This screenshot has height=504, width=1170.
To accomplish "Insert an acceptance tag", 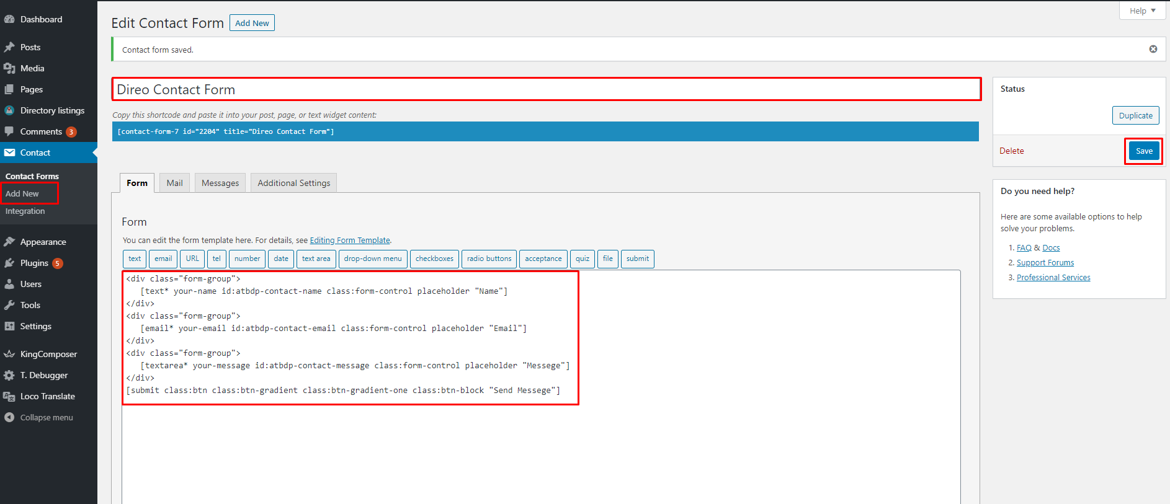I will click(543, 259).
